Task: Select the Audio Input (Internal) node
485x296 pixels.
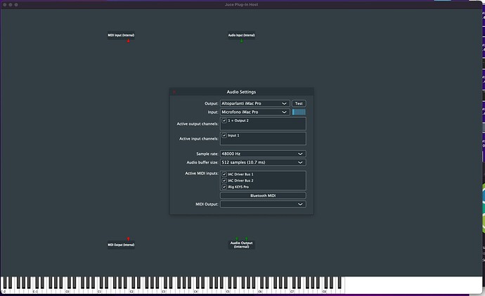Action: tap(241, 35)
